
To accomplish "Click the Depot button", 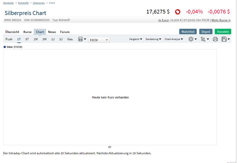I will [x=206, y=31].
